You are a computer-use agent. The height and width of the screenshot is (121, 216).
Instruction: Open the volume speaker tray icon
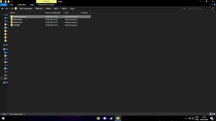click(190, 118)
